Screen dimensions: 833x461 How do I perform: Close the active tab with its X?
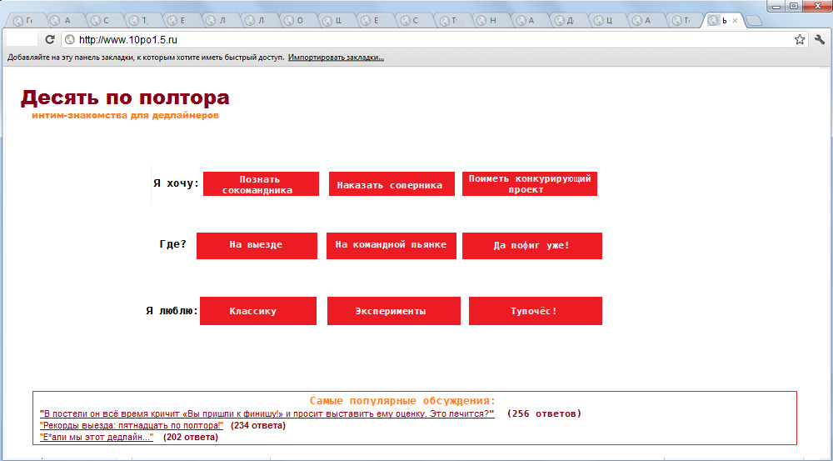click(736, 21)
